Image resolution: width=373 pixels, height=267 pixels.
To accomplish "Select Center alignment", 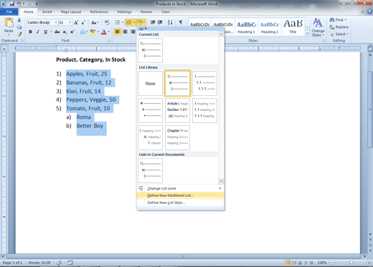I will [x=125, y=31].
